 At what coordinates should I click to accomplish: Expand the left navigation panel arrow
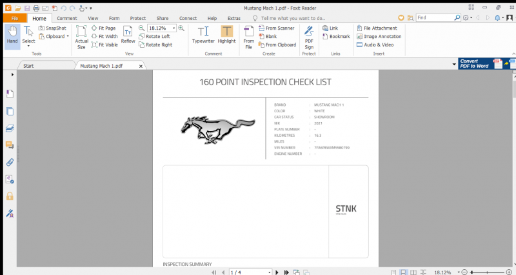[x=12, y=75]
